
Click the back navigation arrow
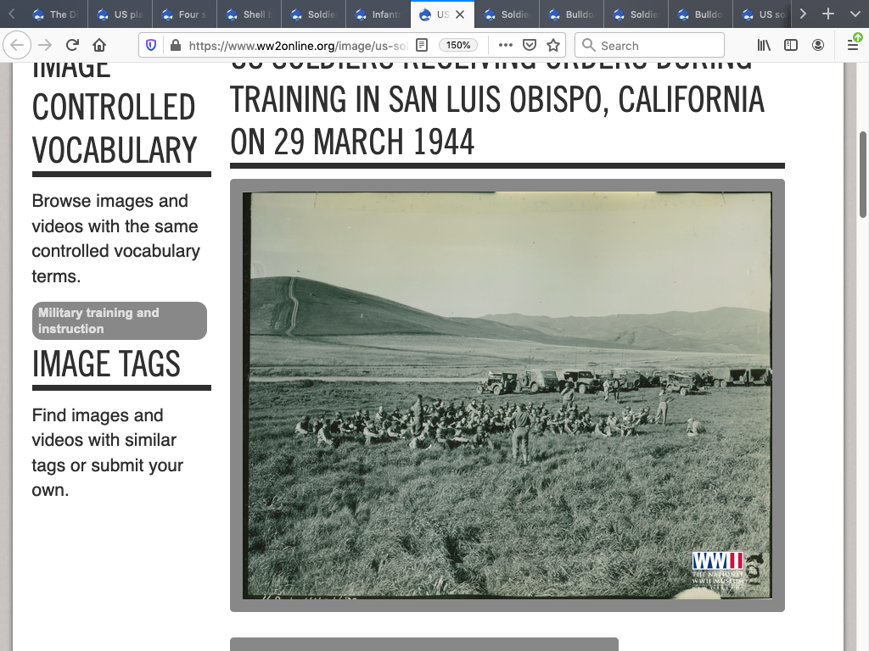point(18,46)
